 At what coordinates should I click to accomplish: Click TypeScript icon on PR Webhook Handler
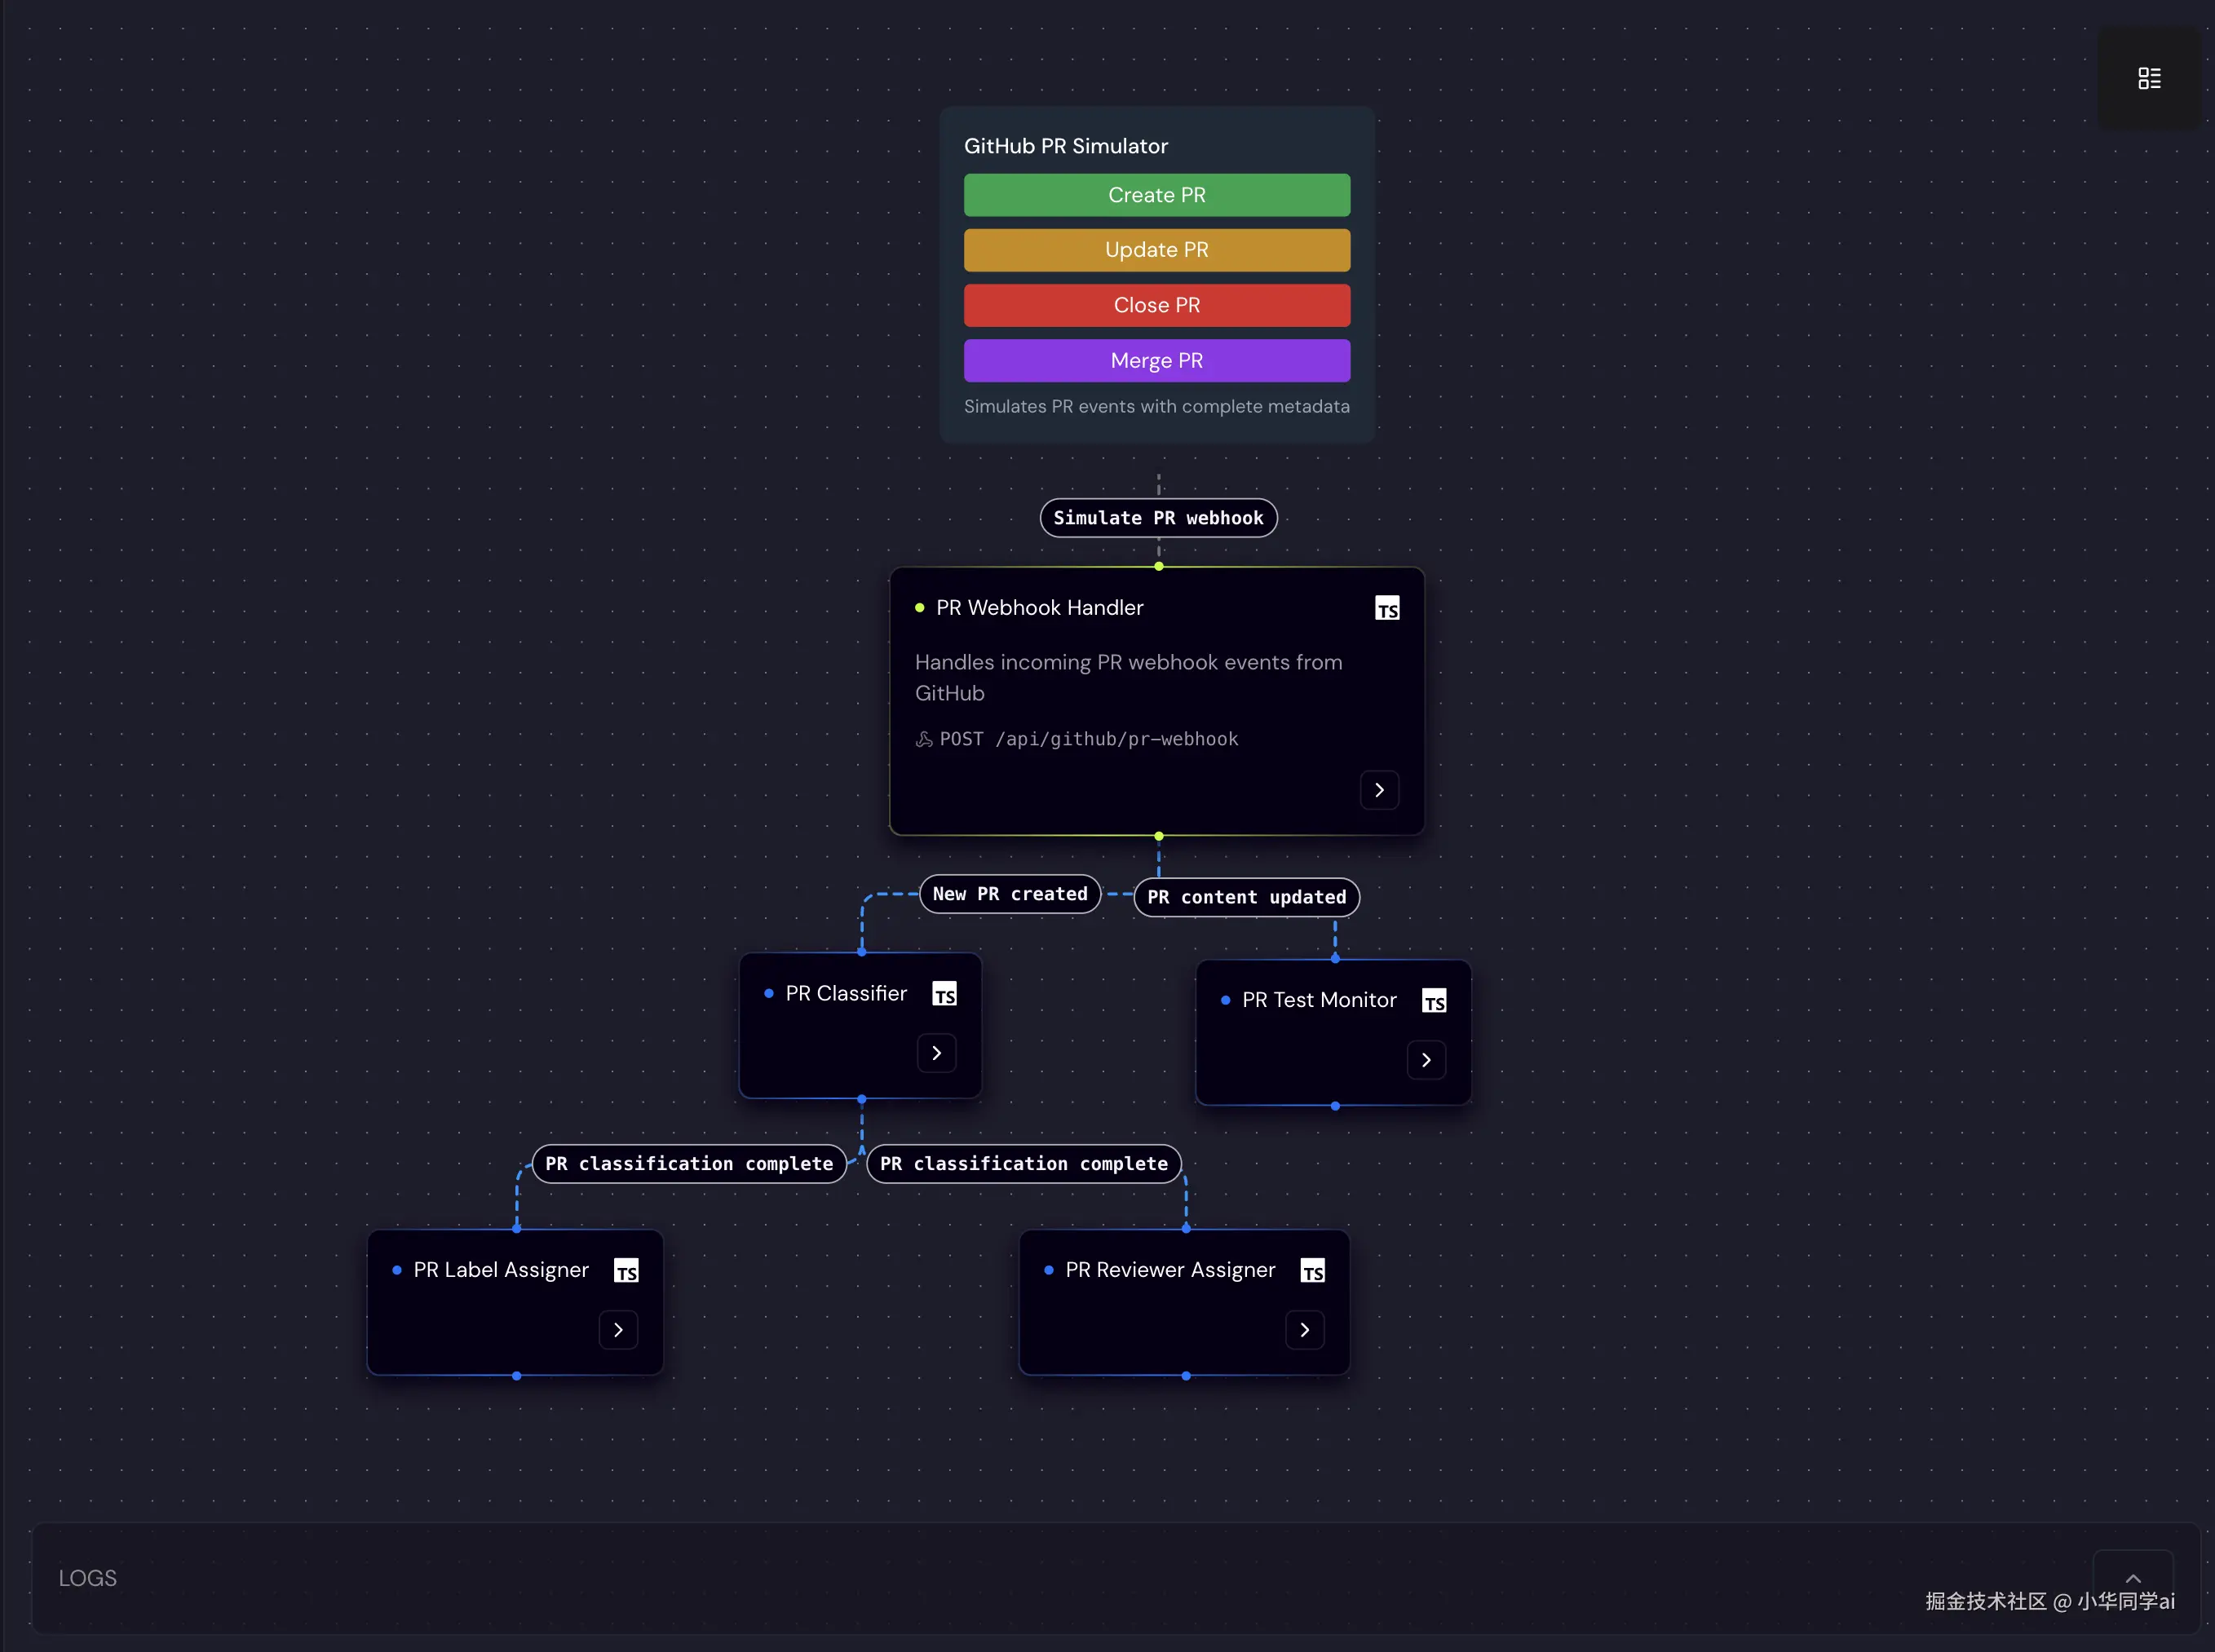(x=1387, y=608)
